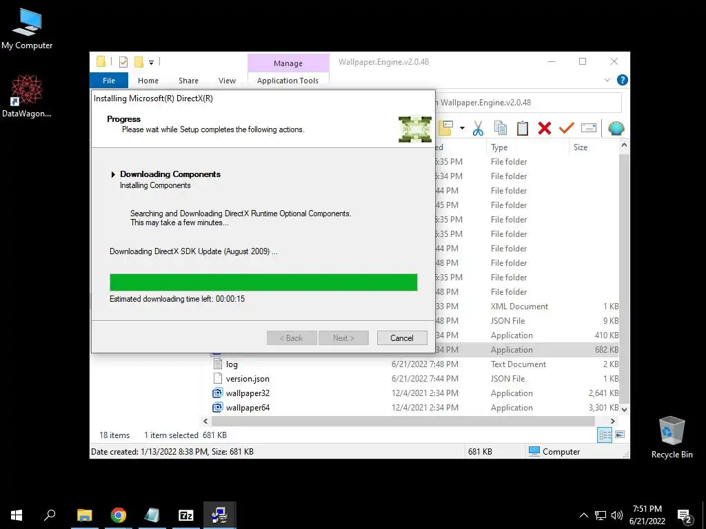Switch to Large icons view in status bar
The height and width of the screenshot is (529, 706).
[620, 435]
